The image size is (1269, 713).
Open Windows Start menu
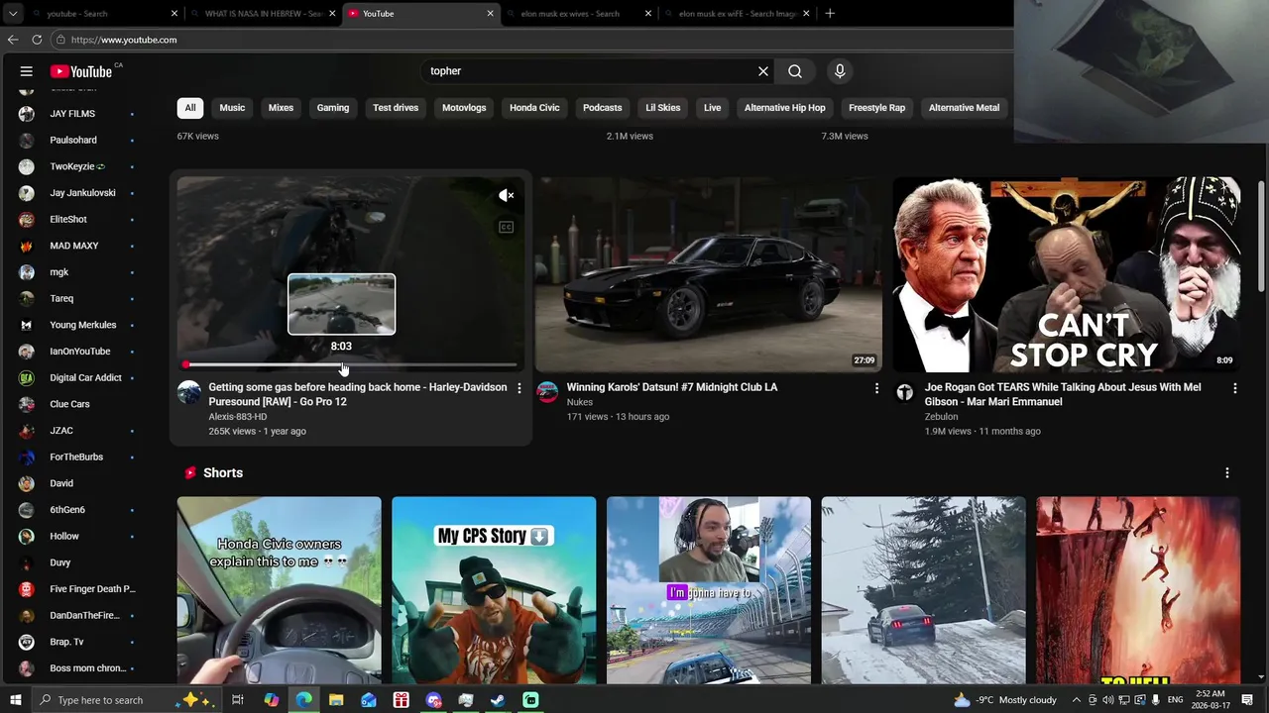pyautogui.click(x=15, y=700)
